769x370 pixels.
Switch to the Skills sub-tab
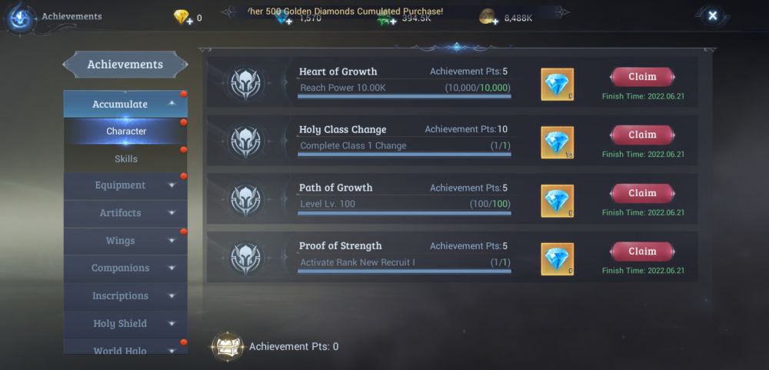tap(125, 159)
